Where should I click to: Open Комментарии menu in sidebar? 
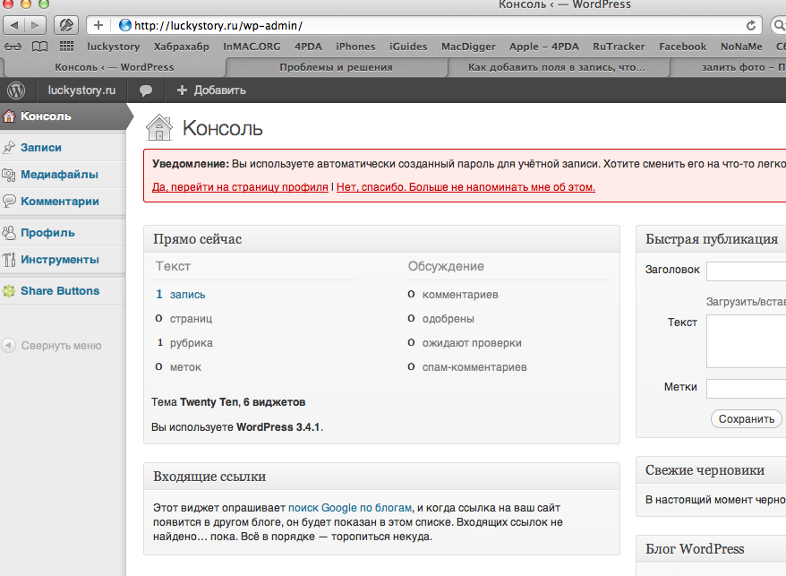pyautogui.click(x=60, y=202)
